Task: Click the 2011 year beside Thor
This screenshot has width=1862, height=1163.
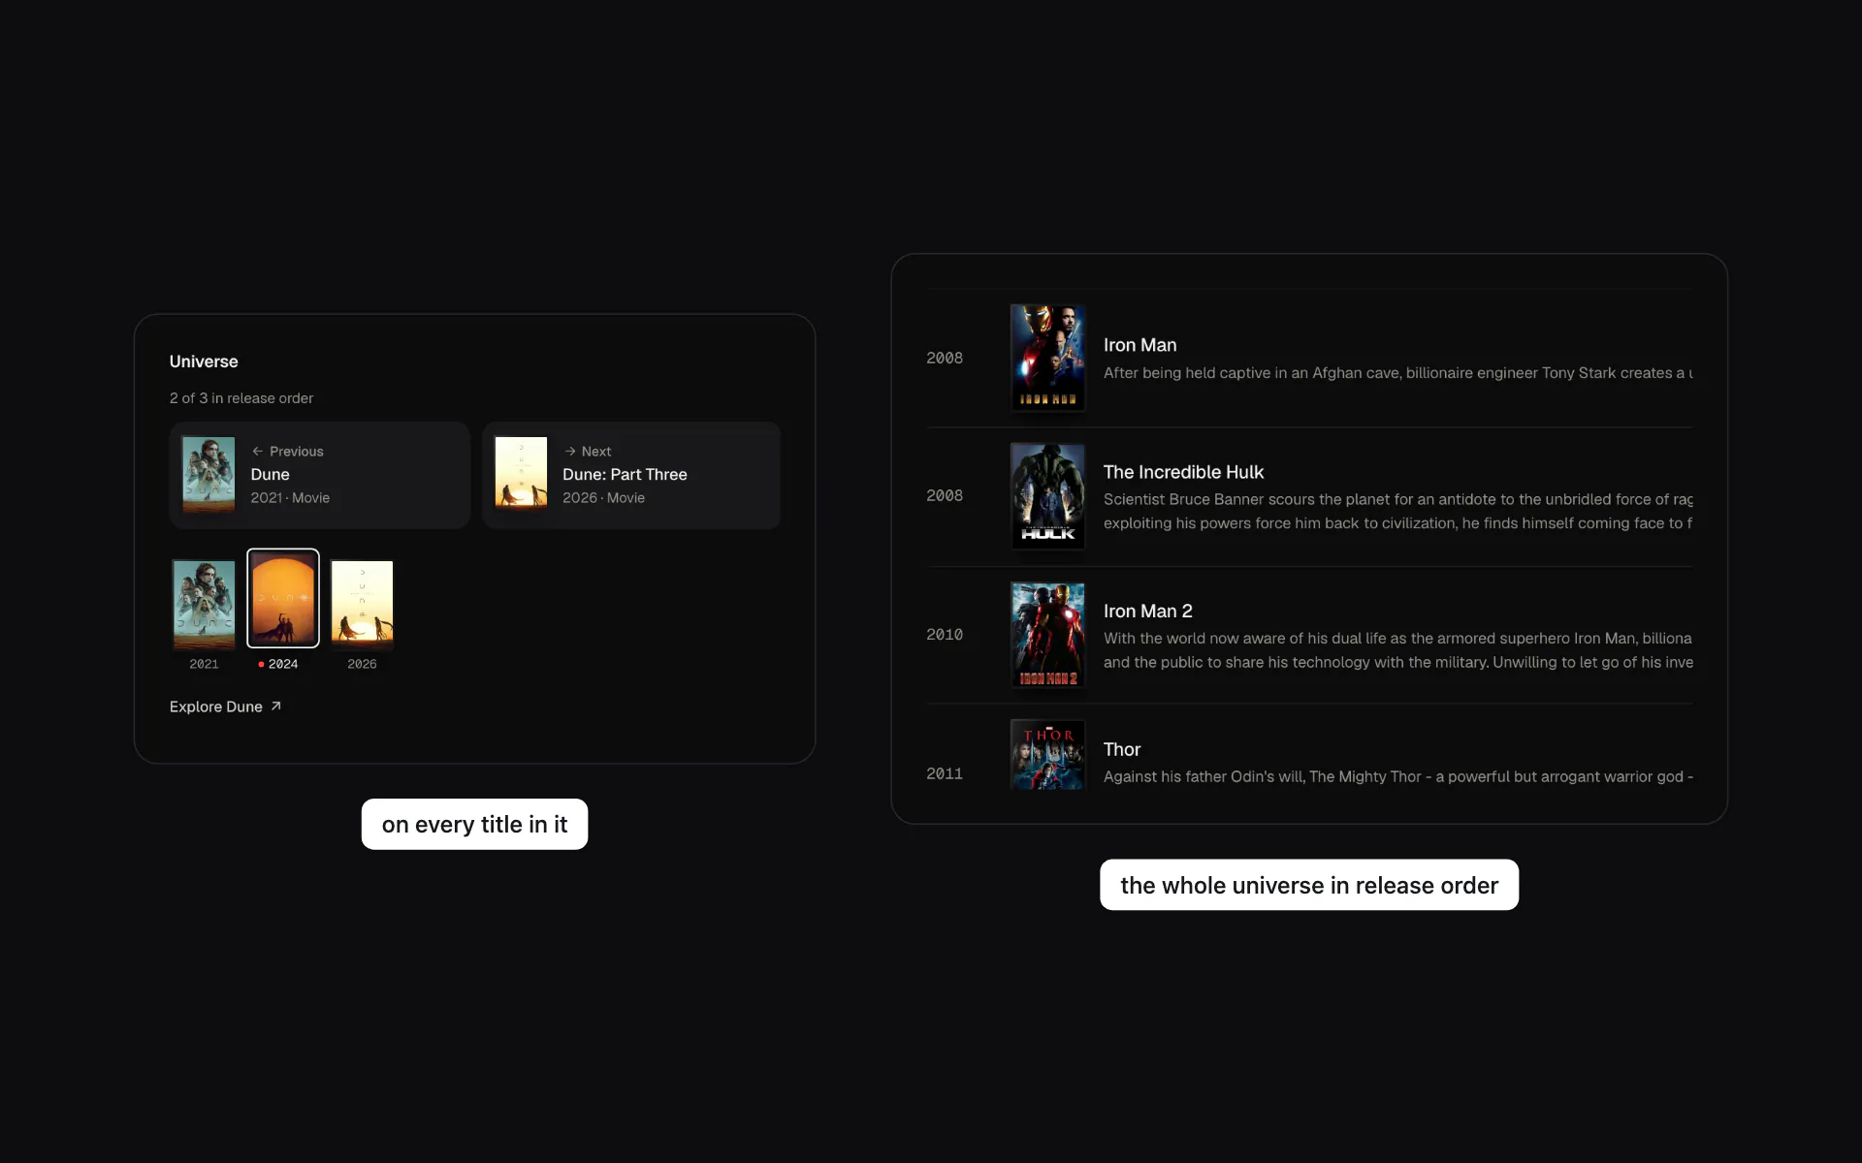Action: tap(945, 773)
